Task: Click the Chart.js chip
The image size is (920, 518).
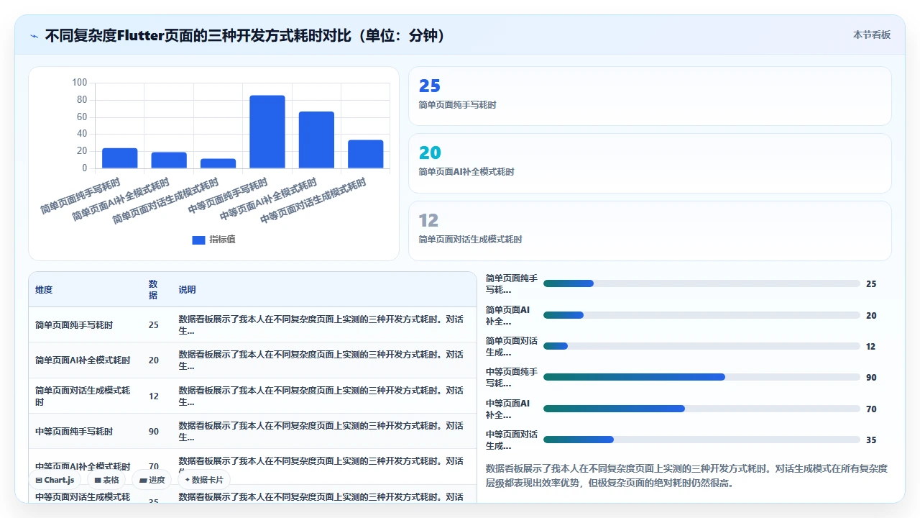Action: 55,480
